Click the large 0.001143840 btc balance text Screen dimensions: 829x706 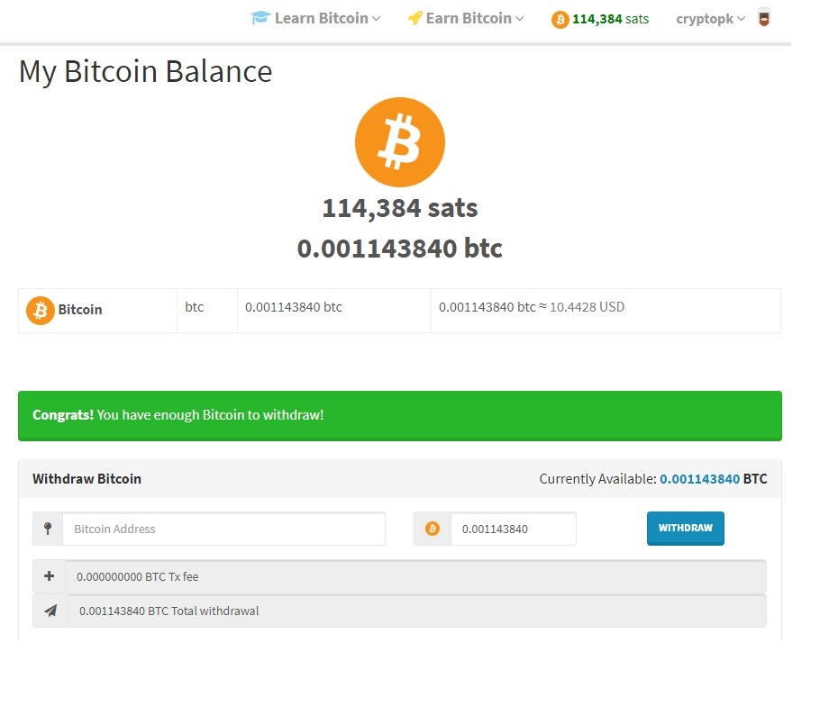400,249
